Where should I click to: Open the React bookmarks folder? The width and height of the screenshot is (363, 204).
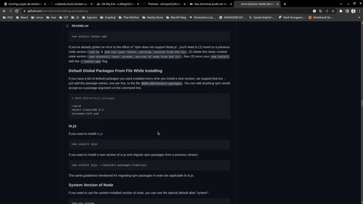point(22,18)
